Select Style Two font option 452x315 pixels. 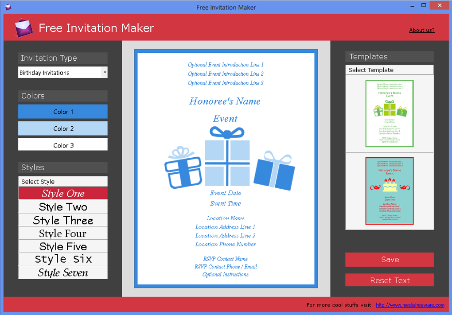click(x=63, y=207)
